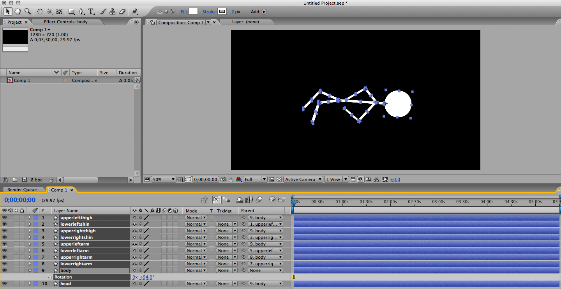
Task: Open the Parent dropdown for body layer
Action: pyautogui.click(x=265, y=270)
